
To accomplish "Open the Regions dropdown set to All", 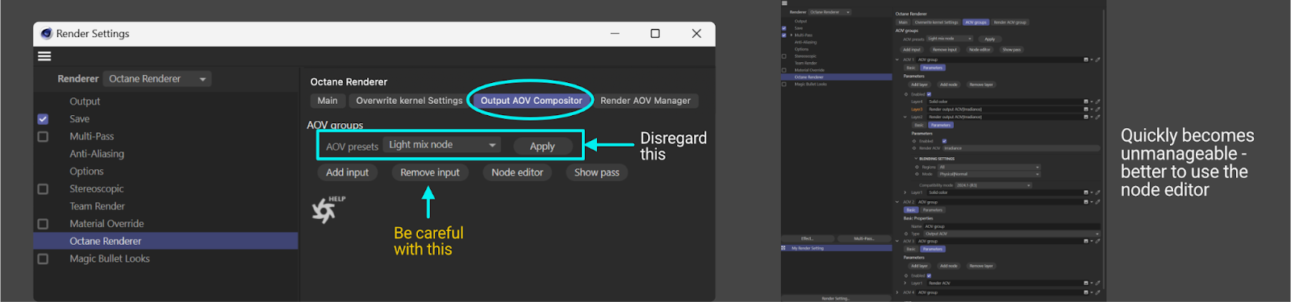I will pos(988,167).
